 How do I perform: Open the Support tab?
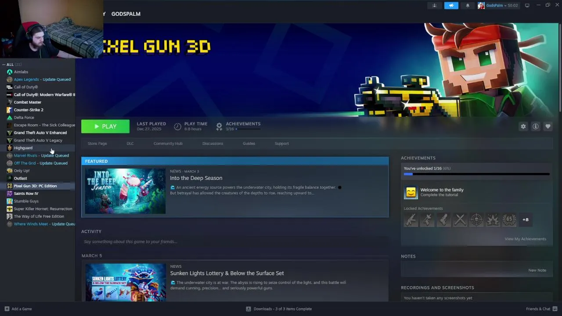(281, 144)
